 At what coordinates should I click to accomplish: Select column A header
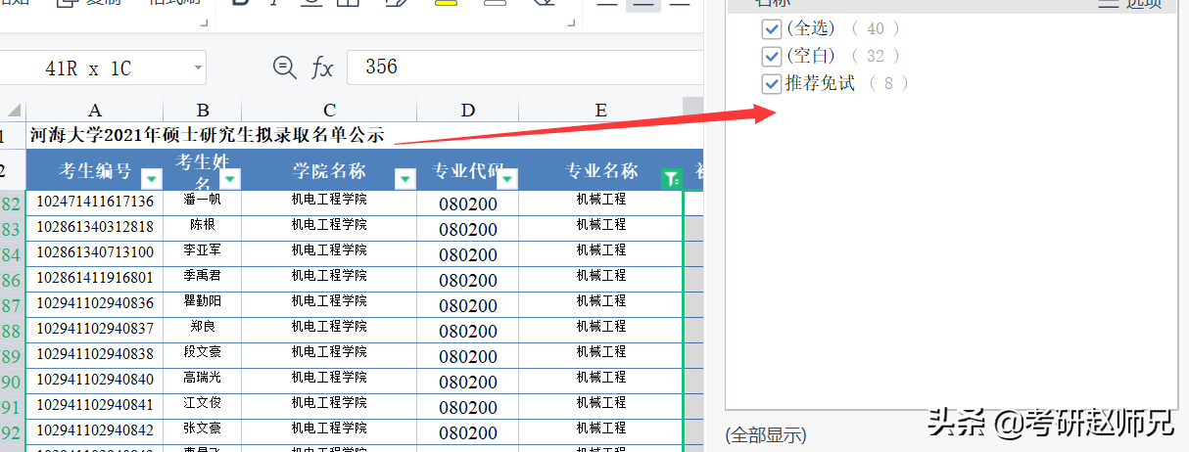click(x=95, y=110)
